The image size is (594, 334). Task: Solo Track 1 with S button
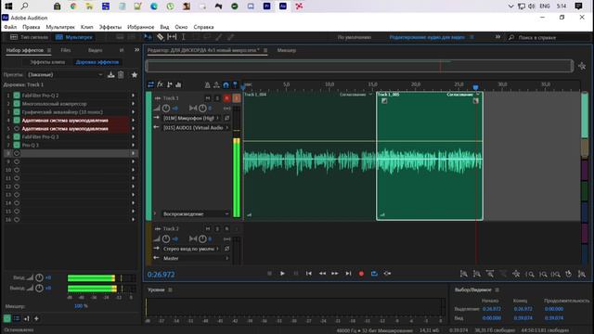pos(217,98)
